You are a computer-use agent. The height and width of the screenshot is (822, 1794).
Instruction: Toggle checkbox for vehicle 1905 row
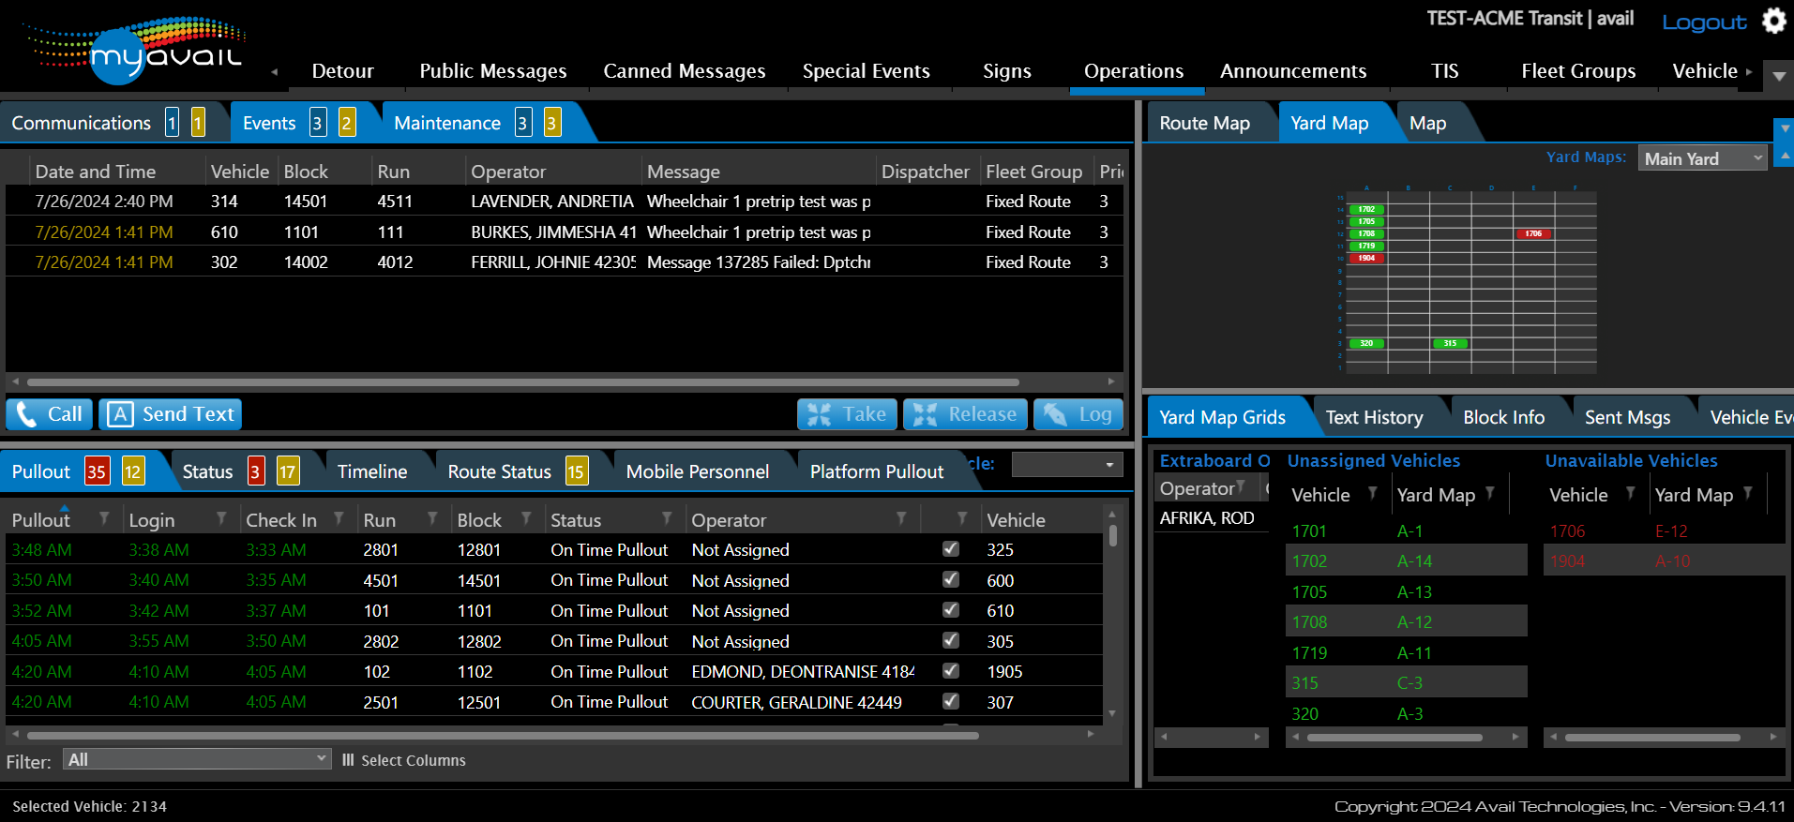tap(950, 671)
